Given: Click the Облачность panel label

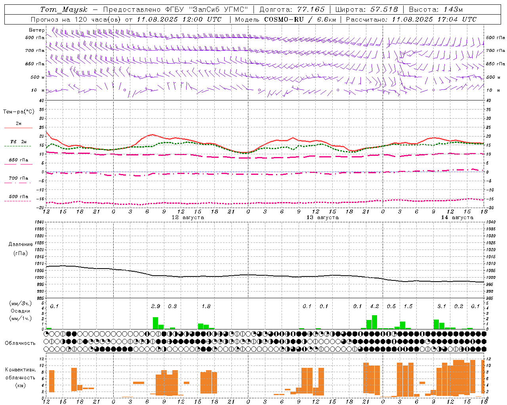Looking at the screenshot, I should click(20, 343).
